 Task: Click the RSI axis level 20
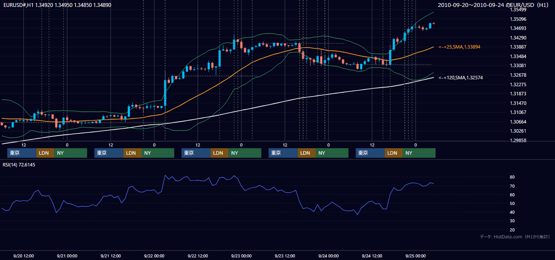[x=512, y=230]
